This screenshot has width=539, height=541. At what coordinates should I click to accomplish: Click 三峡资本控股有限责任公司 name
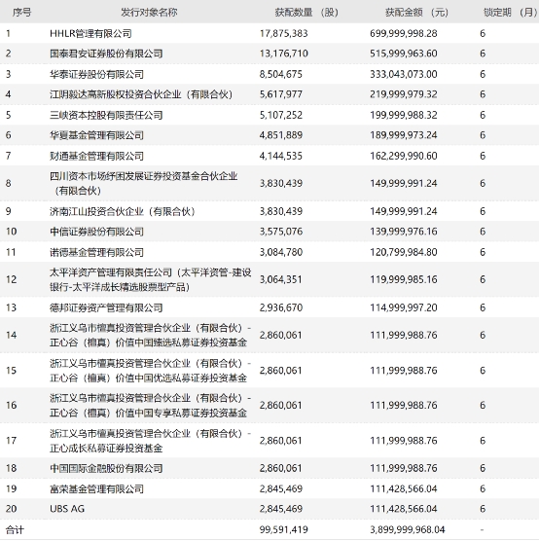point(106,115)
